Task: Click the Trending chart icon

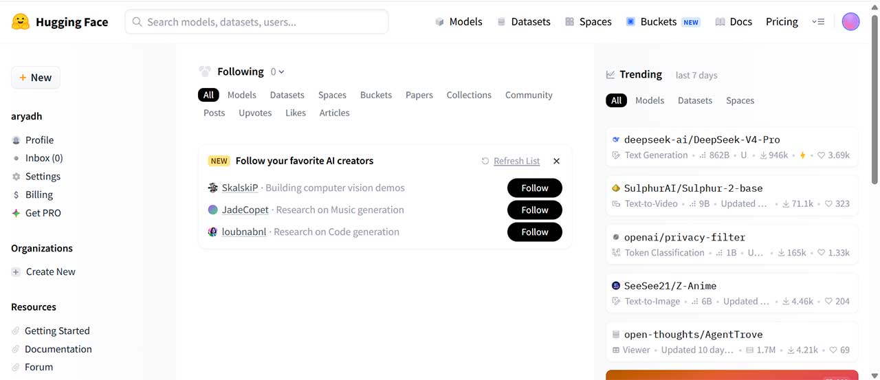Action: coord(610,75)
